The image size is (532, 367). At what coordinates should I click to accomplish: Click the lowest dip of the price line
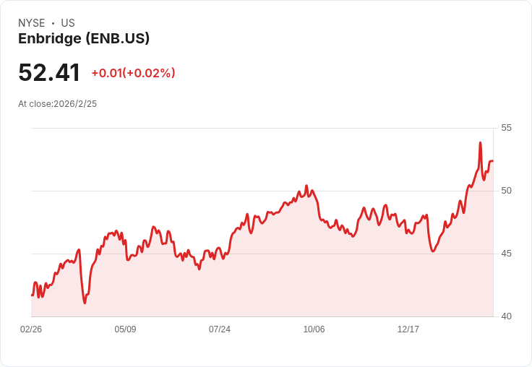coord(85,303)
